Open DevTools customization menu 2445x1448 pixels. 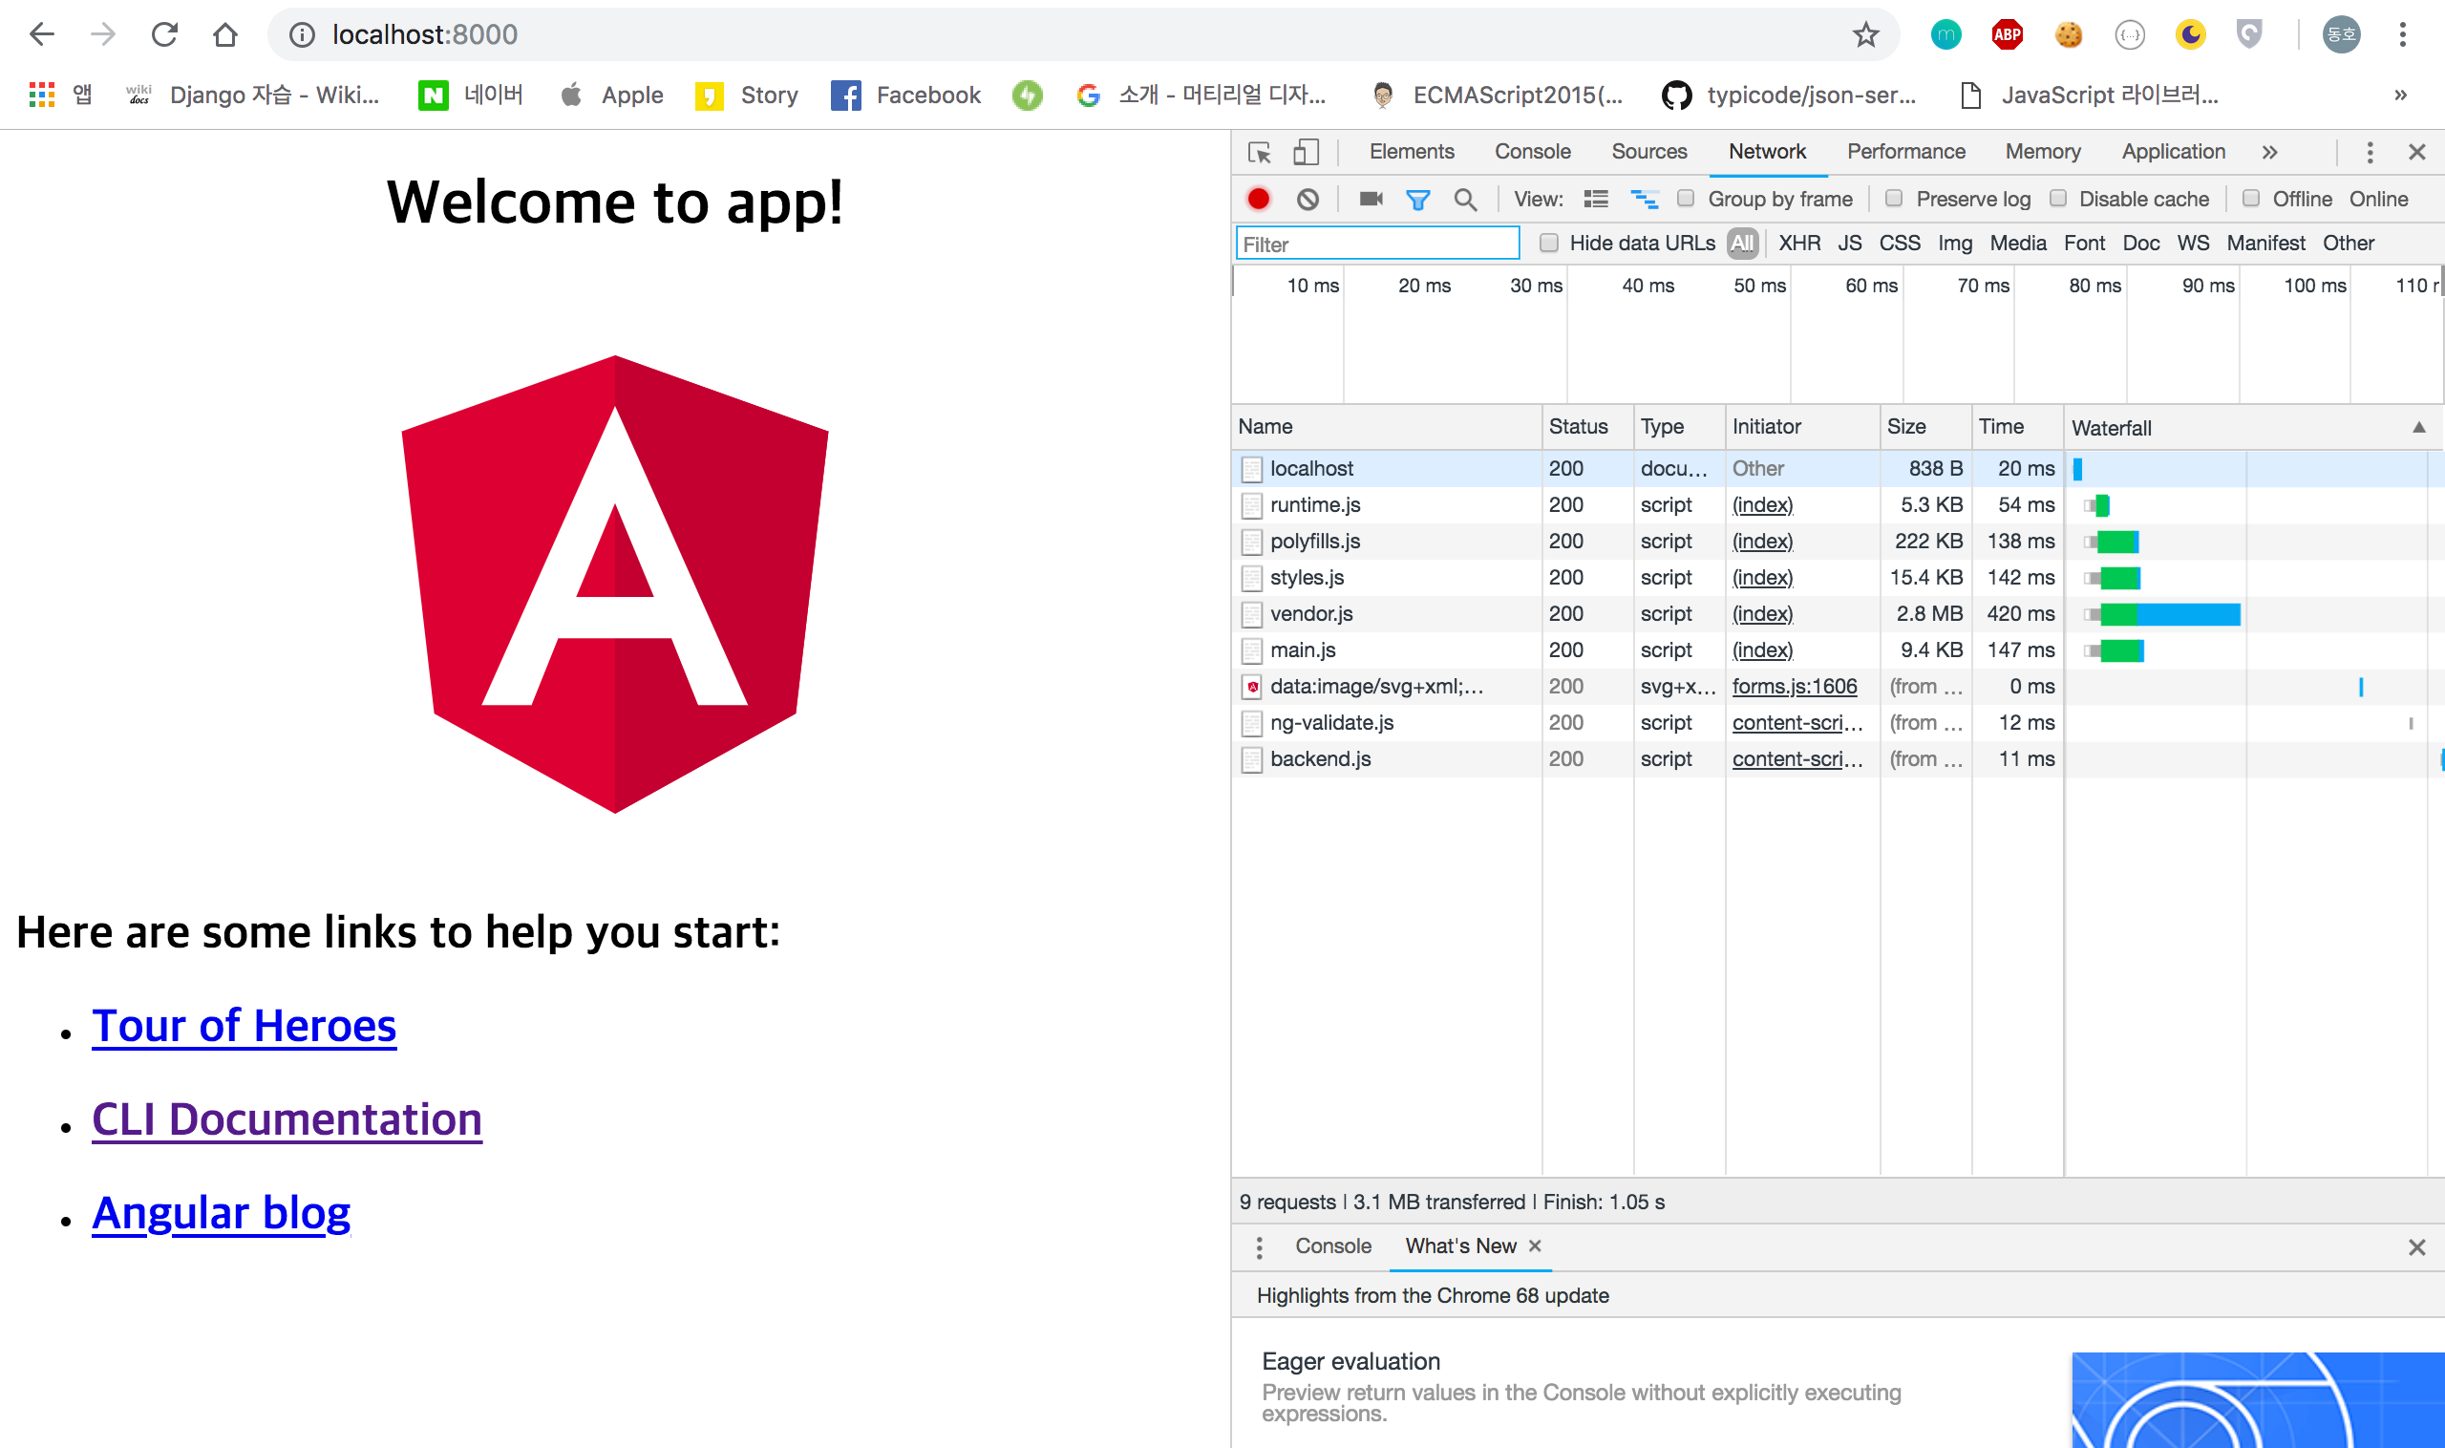point(2370,152)
